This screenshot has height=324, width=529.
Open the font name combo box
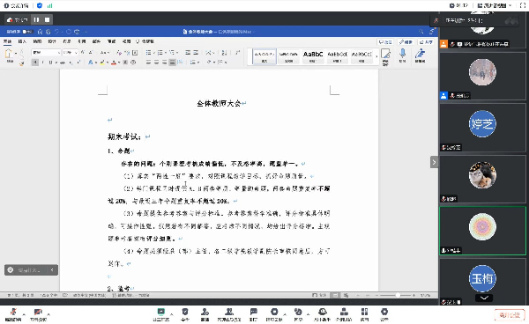[46, 53]
